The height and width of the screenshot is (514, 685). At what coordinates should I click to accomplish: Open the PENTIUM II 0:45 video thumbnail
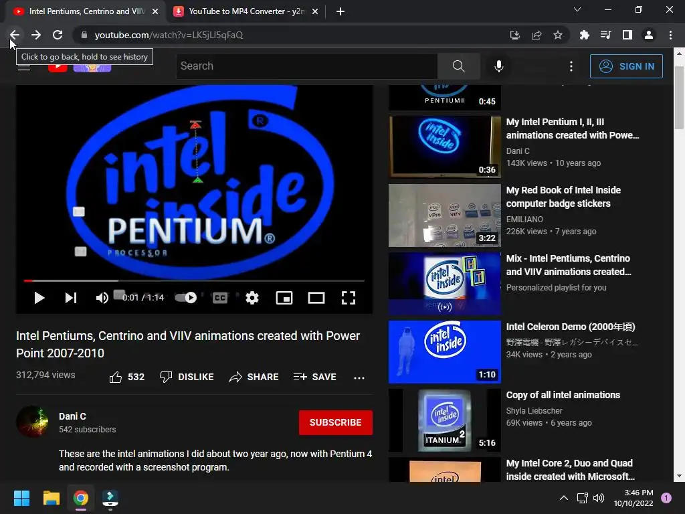point(445,97)
